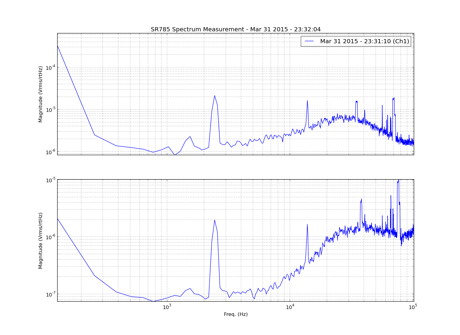Click the 10^-6 tick label on top plot
460x335 pixels.
click(x=50, y=152)
